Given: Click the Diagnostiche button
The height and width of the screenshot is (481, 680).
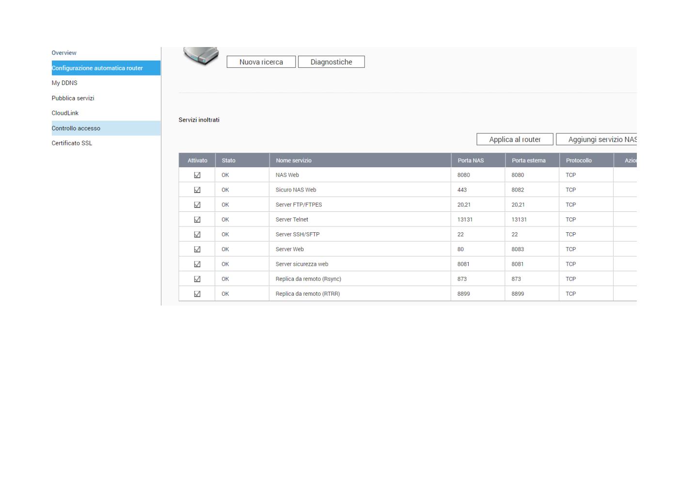Looking at the screenshot, I should 331,62.
